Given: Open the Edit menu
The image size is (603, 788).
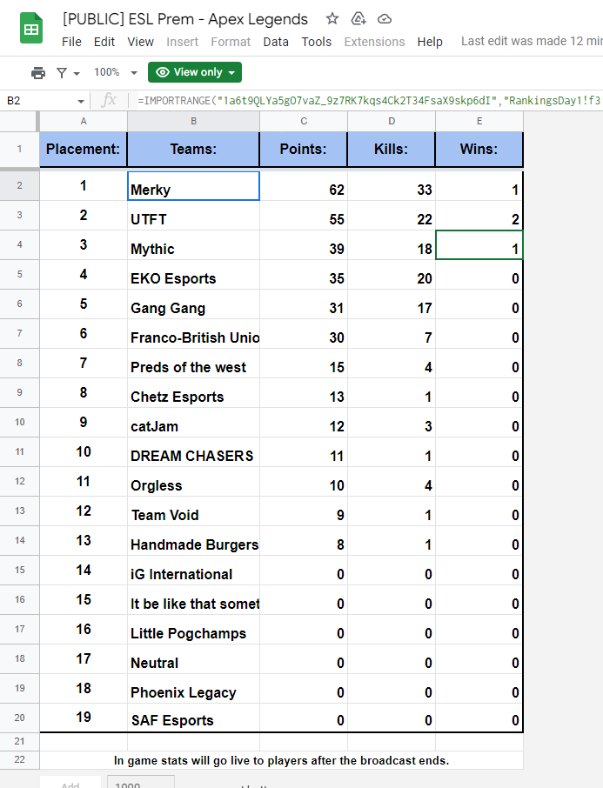Looking at the screenshot, I should pos(104,42).
